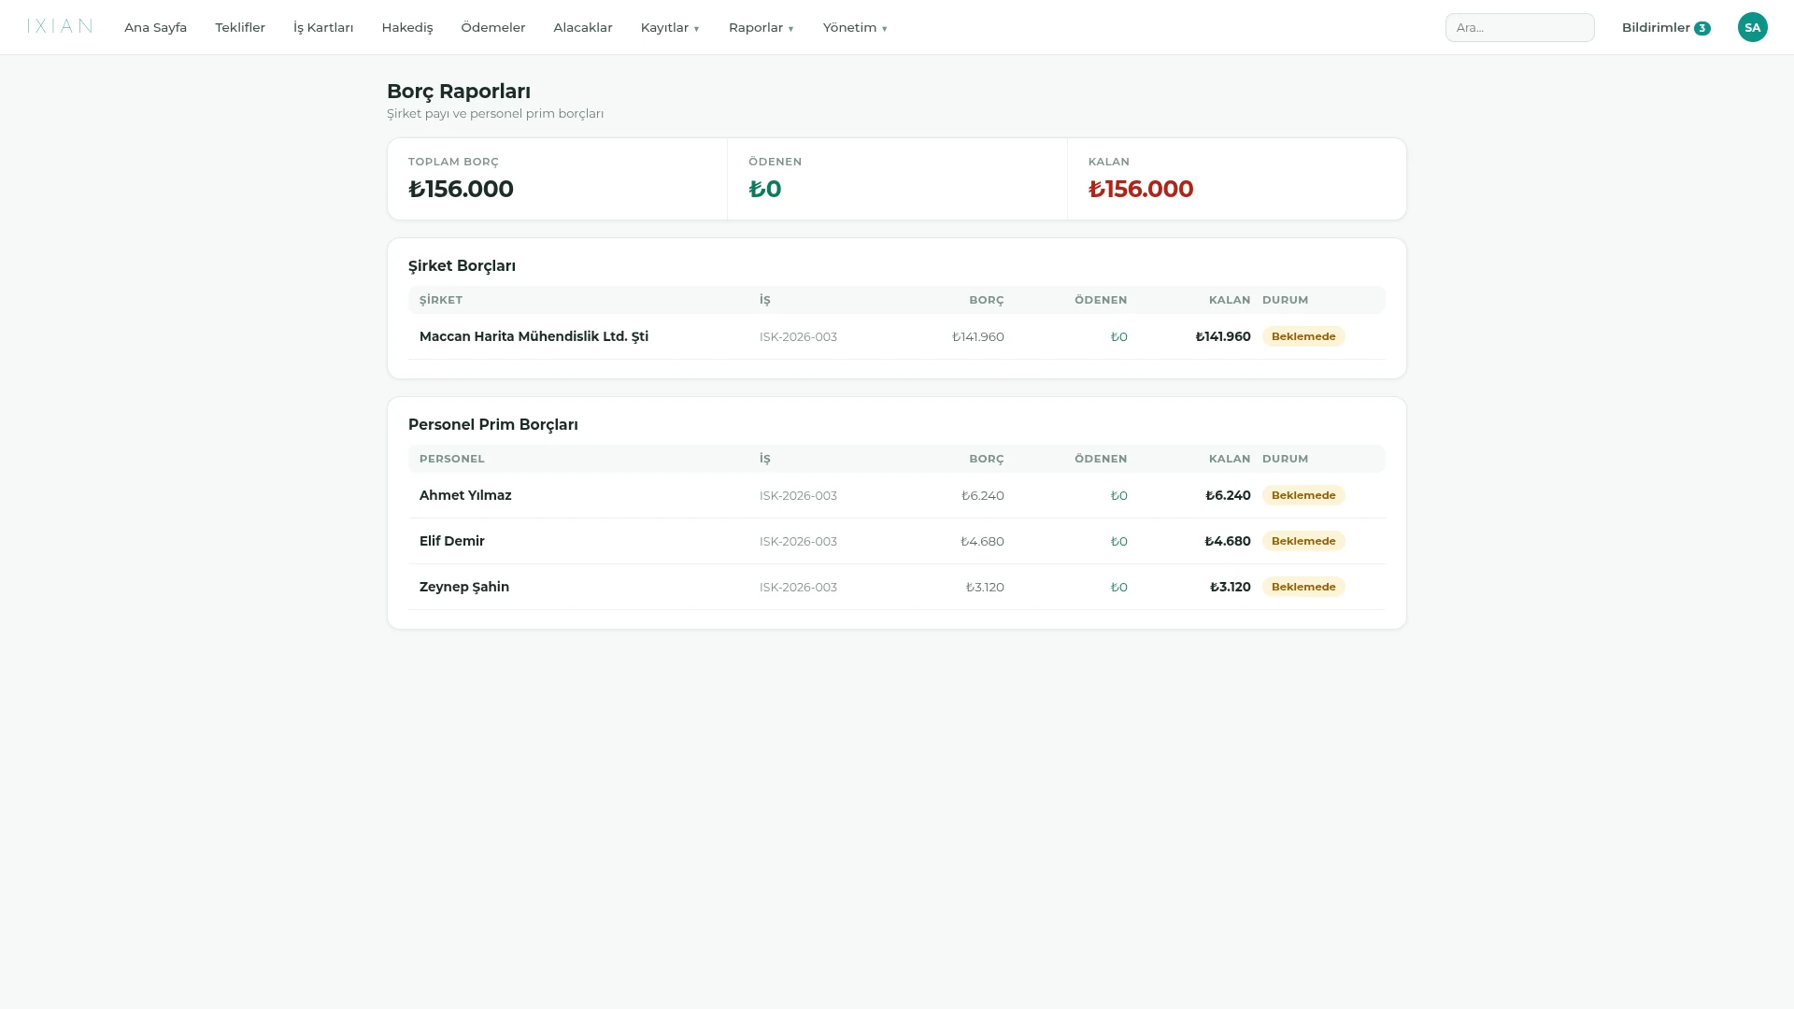Open Bildirimler notifications

click(x=1656, y=27)
